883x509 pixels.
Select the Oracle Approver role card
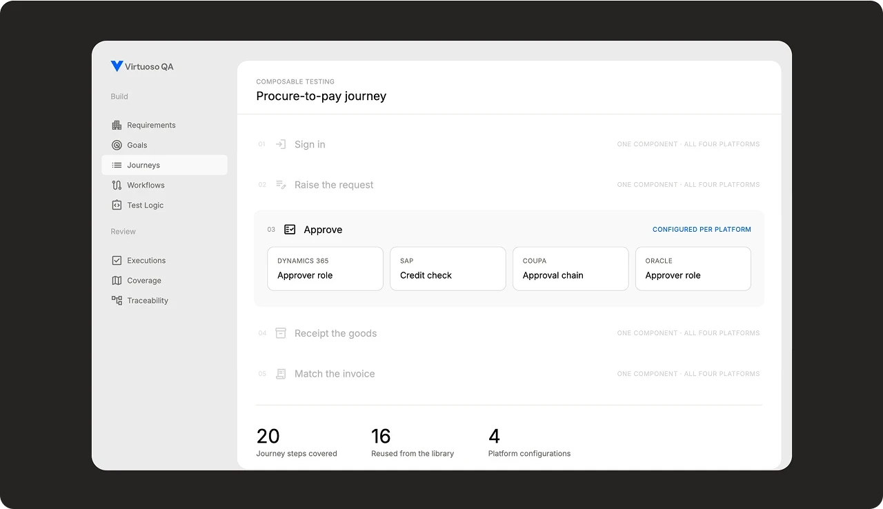[x=693, y=268]
